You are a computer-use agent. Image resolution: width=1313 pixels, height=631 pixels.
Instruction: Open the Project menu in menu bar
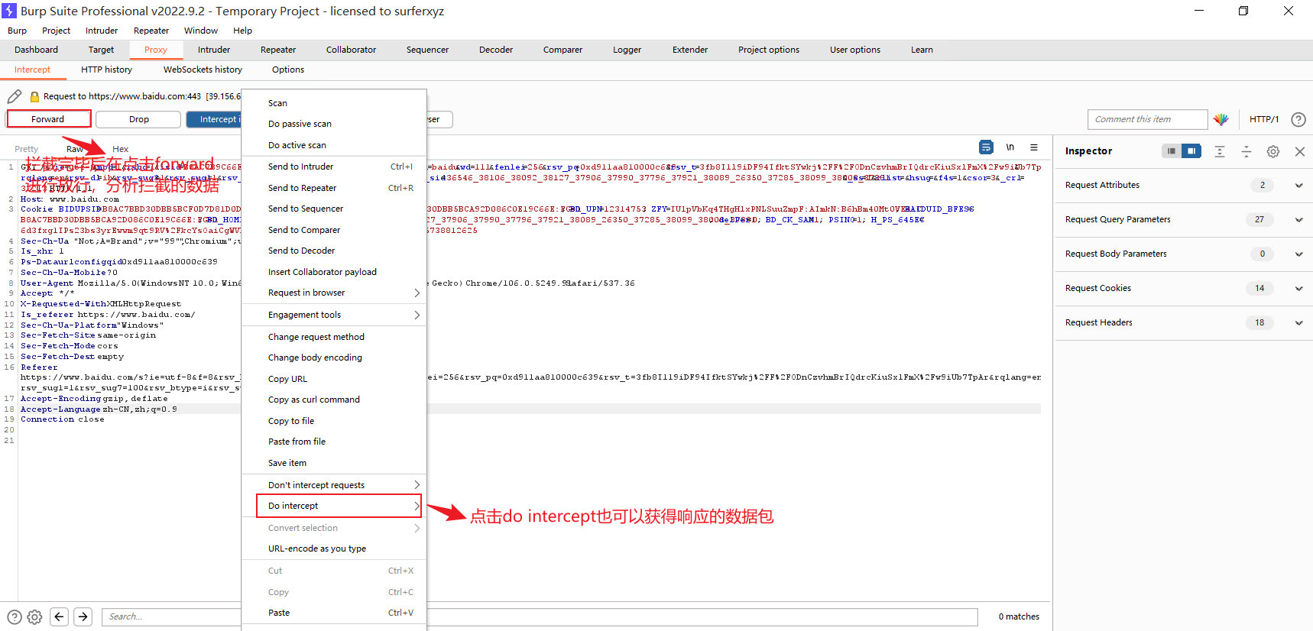[x=56, y=31]
